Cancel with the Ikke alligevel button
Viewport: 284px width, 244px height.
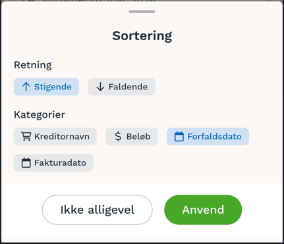coord(98,210)
